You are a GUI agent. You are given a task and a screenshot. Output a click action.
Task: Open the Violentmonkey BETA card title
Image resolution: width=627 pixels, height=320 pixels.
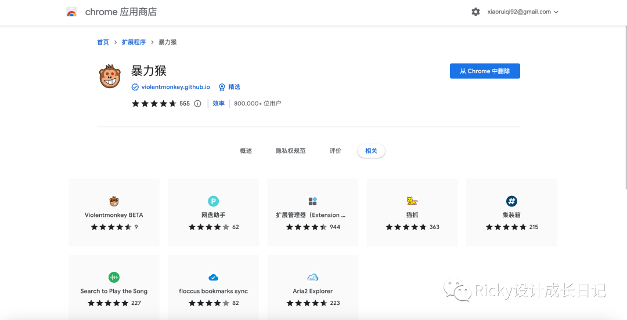114,215
